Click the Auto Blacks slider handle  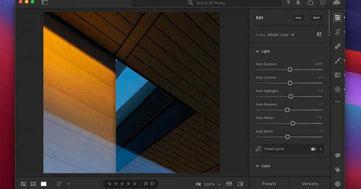coord(288,137)
